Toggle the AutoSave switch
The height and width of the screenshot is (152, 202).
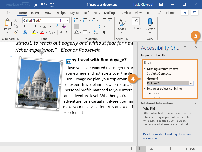click(x=25, y=5)
